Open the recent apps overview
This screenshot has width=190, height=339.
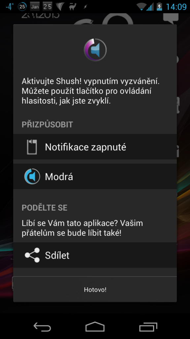click(x=148, y=327)
